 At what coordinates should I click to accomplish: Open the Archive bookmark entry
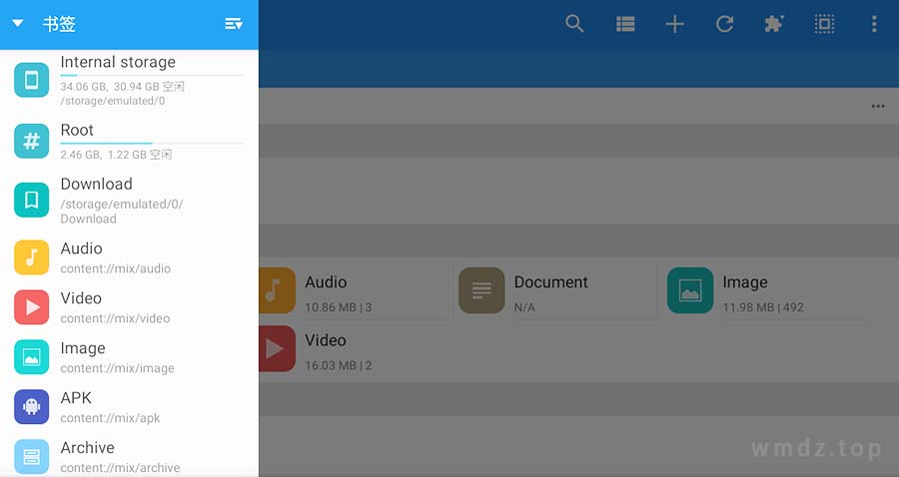pyautogui.click(x=129, y=456)
